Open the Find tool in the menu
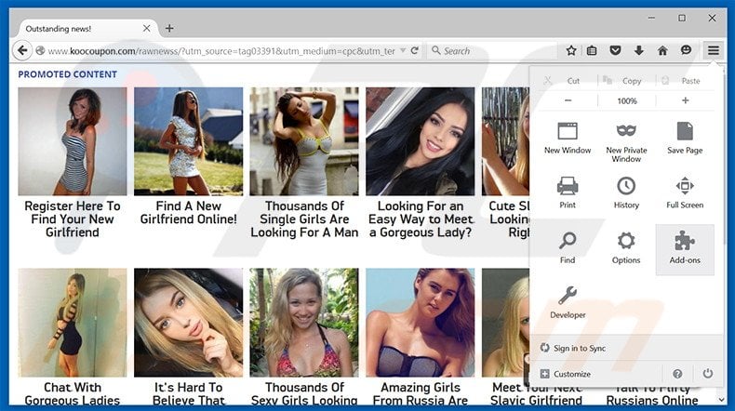Screen dimensions: 735x411 coord(568,249)
